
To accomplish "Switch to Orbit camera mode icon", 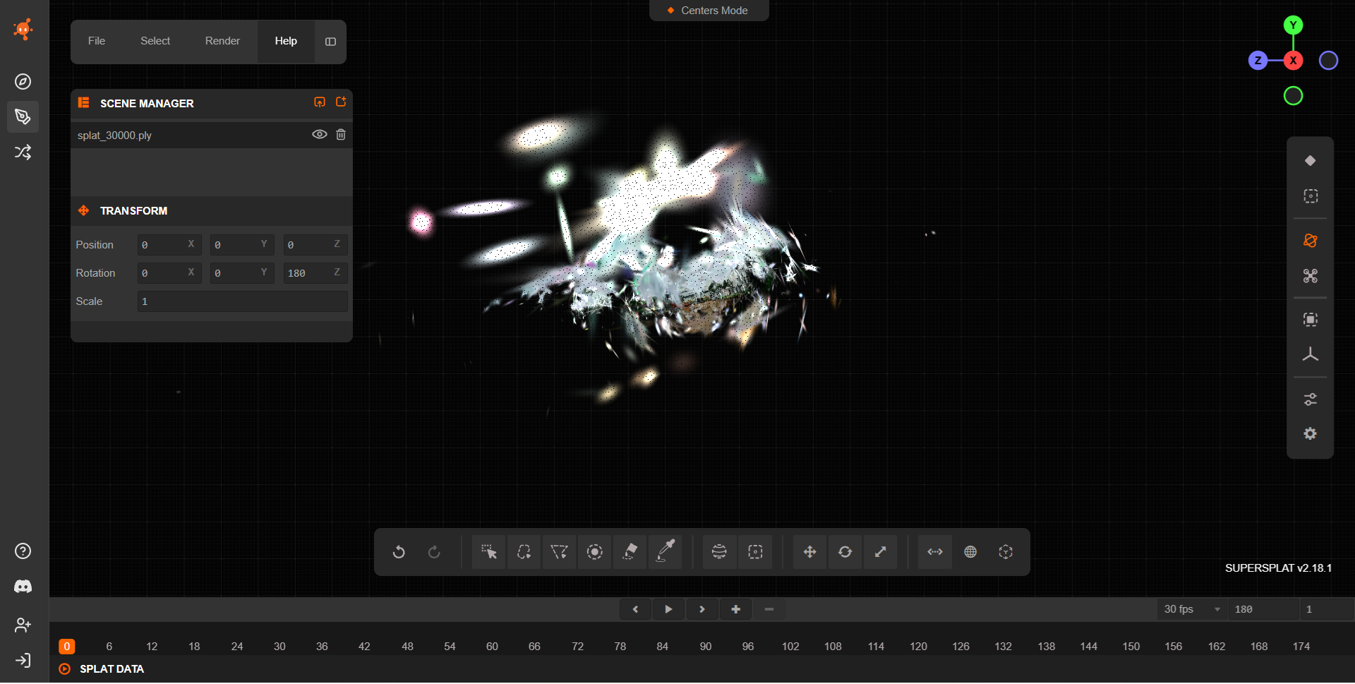I will (x=1311, y=241).
